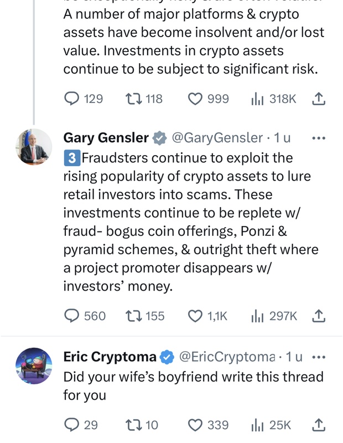This screenshot has width=343, height=443.
Task: Open more options on Eric Cryptoma's reply
Action: tap(319, 357)
